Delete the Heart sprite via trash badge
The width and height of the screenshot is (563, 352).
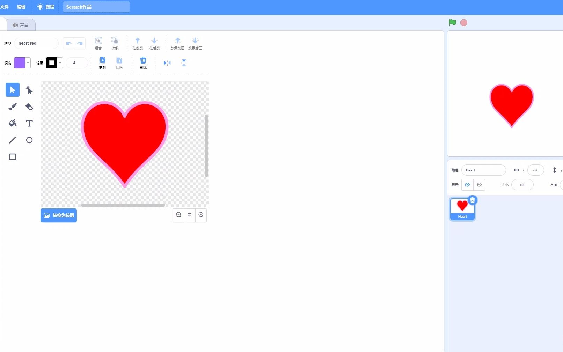tap(473, 200)
